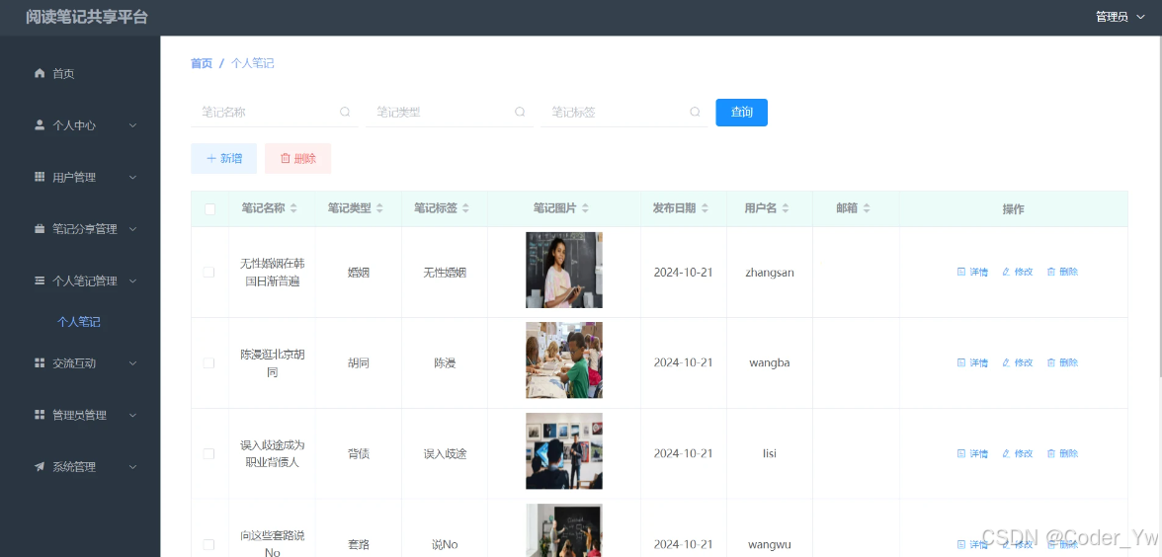Select 个人笔记 submenu item
The image size is (1162, 557).
click(x=79, y=322)
